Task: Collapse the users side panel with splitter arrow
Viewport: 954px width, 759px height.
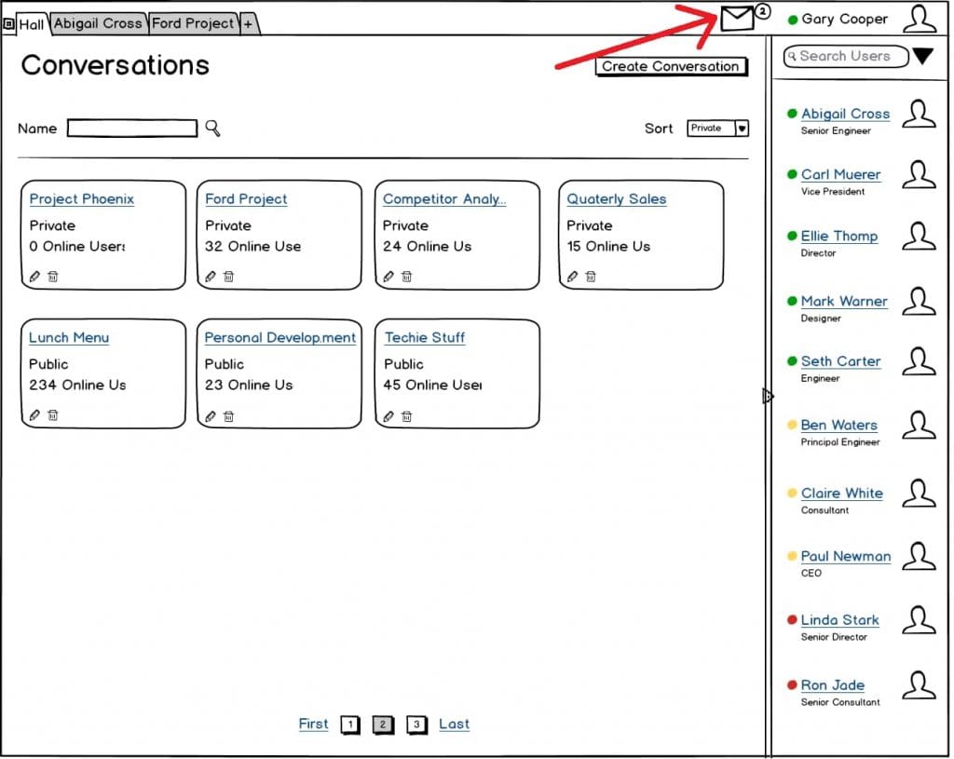Action: click(768, 397)
